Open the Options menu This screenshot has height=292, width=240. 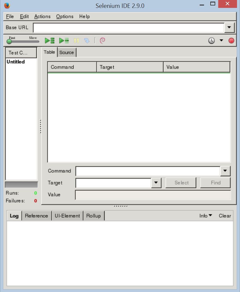(65, 16)
